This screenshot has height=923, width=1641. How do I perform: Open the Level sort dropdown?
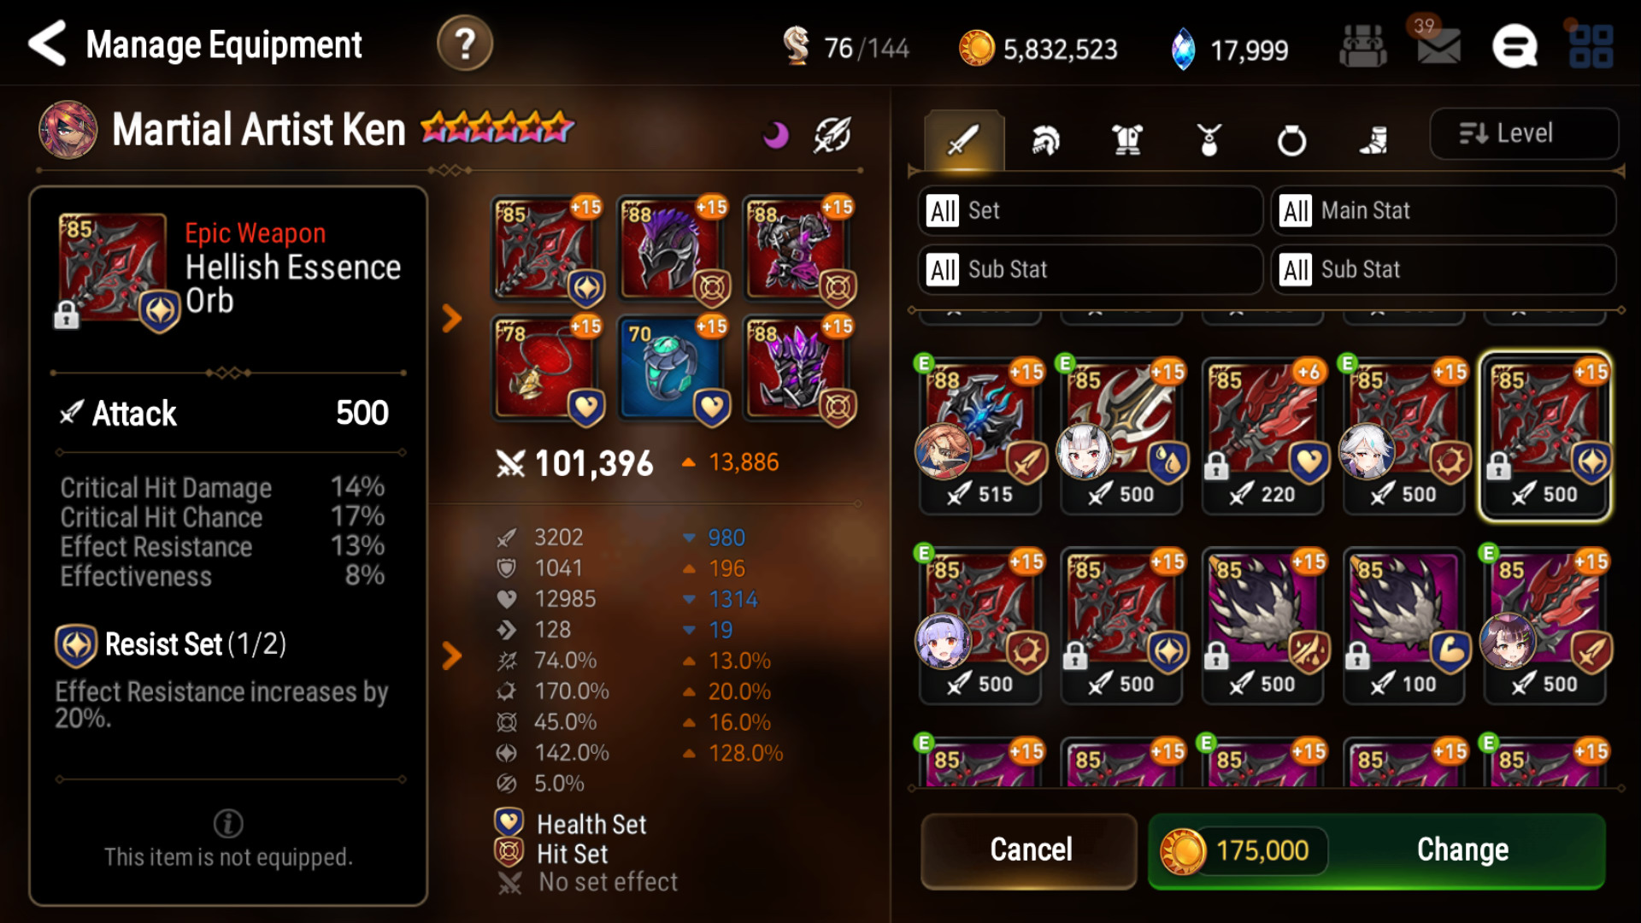click(1523, 133)
